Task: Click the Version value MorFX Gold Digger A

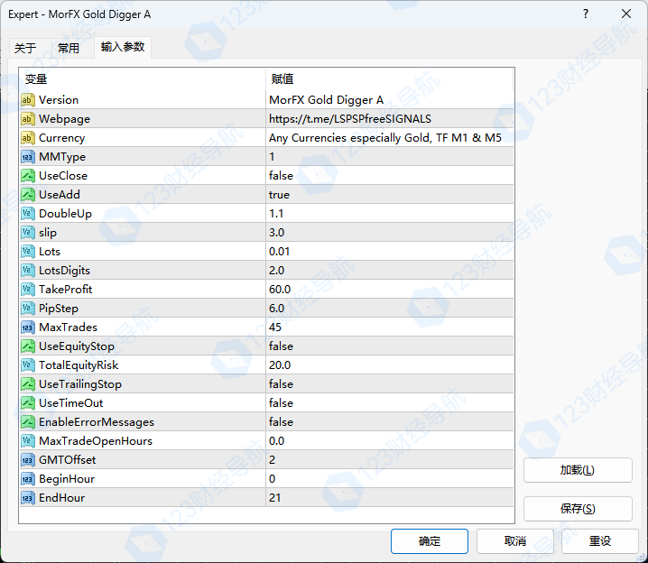Action: click(x=326, y=100)
